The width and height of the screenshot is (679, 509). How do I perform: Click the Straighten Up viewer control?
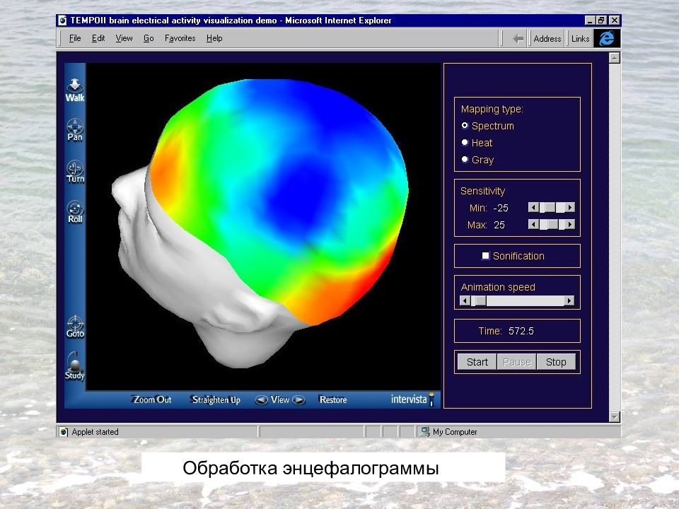216,400
